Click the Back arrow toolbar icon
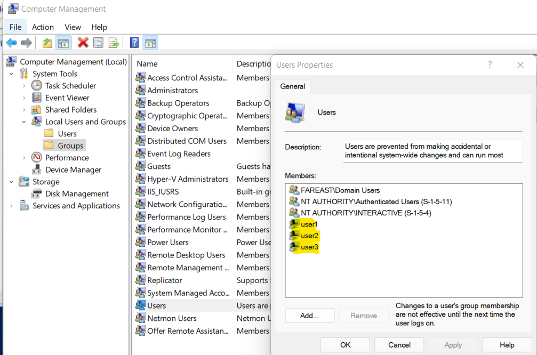 tap(11, 43)
